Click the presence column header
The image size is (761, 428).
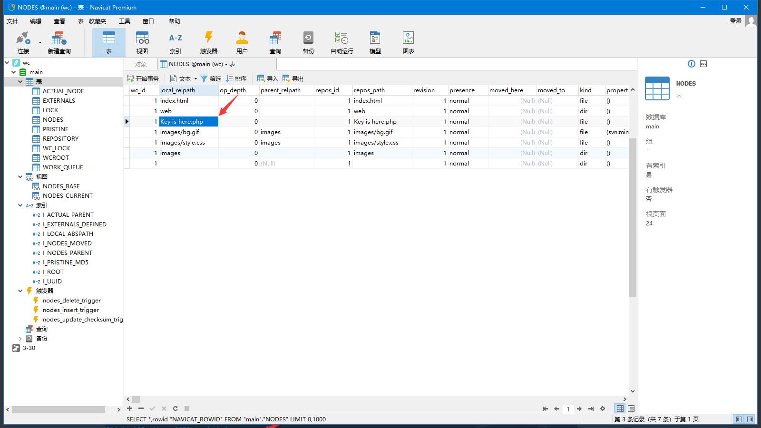pos(468,90)
